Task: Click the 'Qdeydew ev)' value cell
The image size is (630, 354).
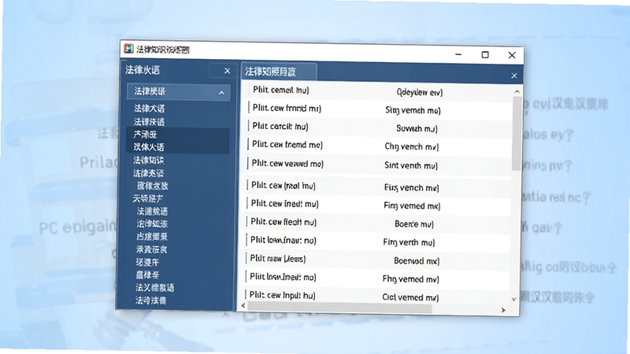Action: [x=420, y=92]
